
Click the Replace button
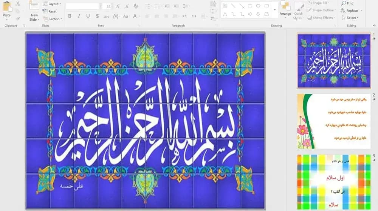[351, 11]
